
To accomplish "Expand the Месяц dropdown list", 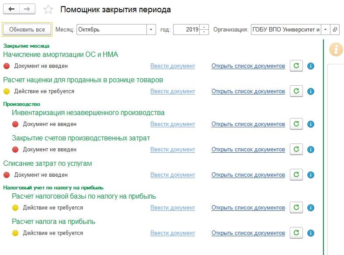I will pyautogui.click(x=151, y=30).
